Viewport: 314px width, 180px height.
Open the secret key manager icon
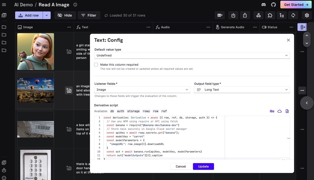[x=272, y=111]
